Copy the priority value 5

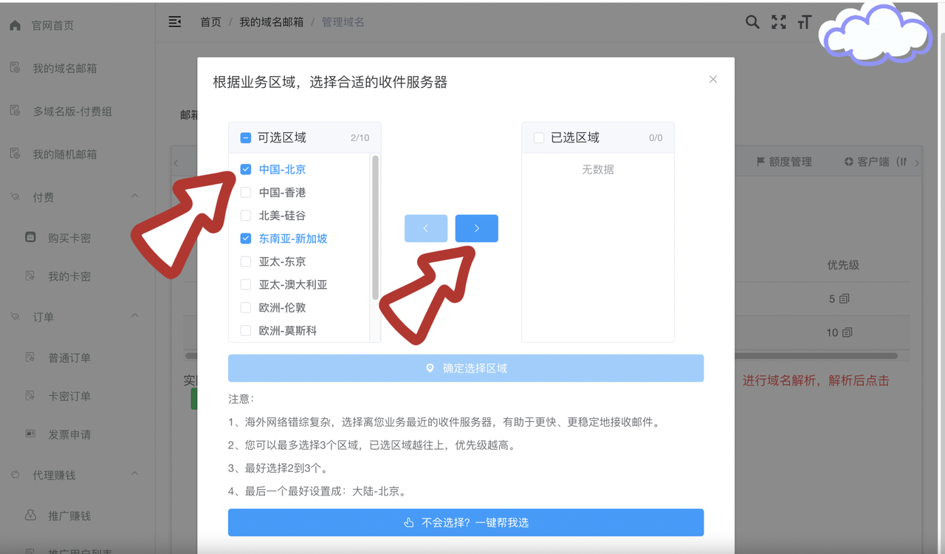click(845, 299)
